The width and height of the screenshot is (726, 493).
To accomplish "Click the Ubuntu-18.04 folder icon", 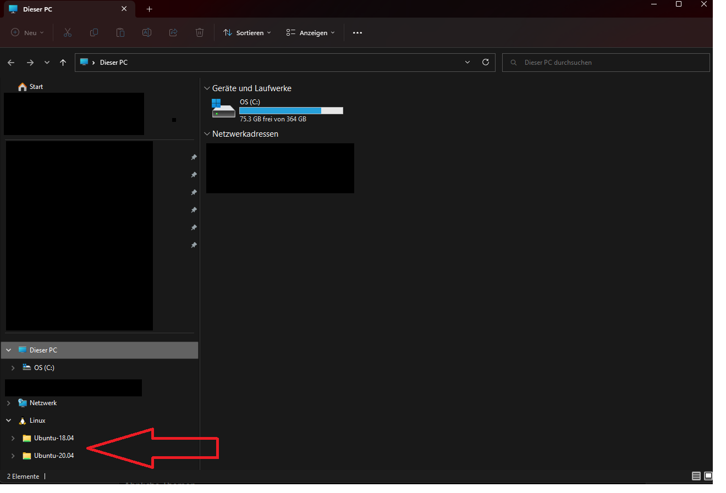I will tap(27, 438).
